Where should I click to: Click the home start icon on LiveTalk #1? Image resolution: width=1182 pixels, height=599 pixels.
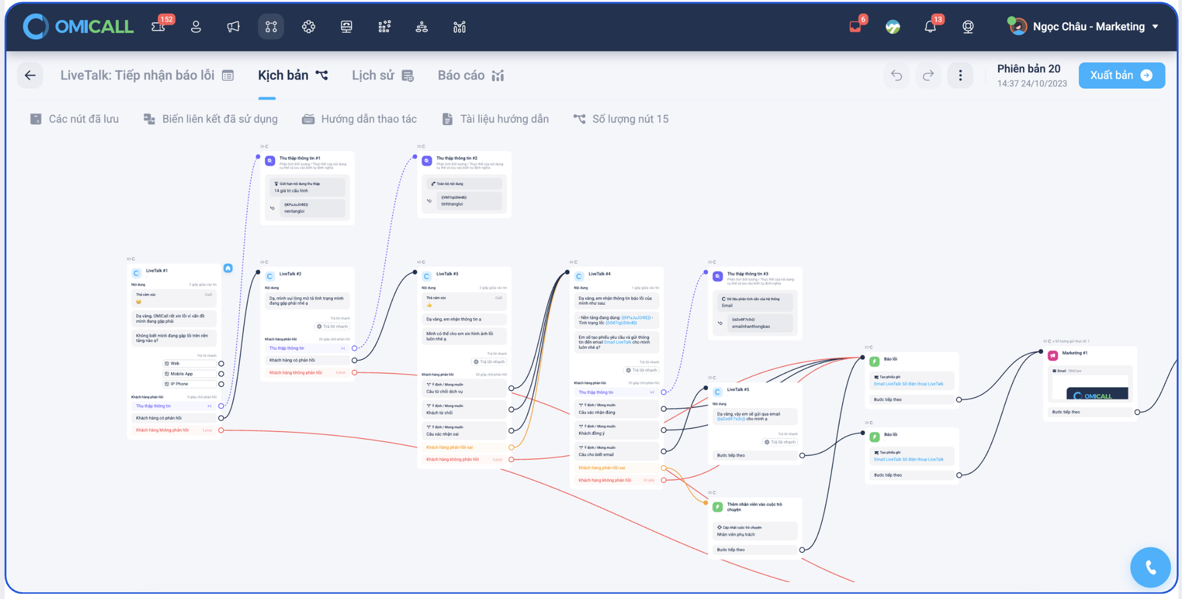[x=228, y=268]
